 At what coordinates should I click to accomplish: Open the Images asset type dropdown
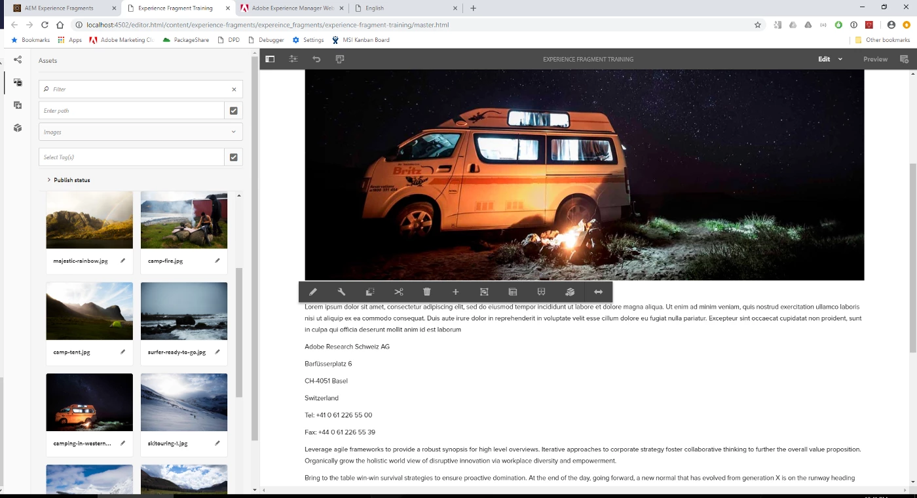(x=141, y=132)
